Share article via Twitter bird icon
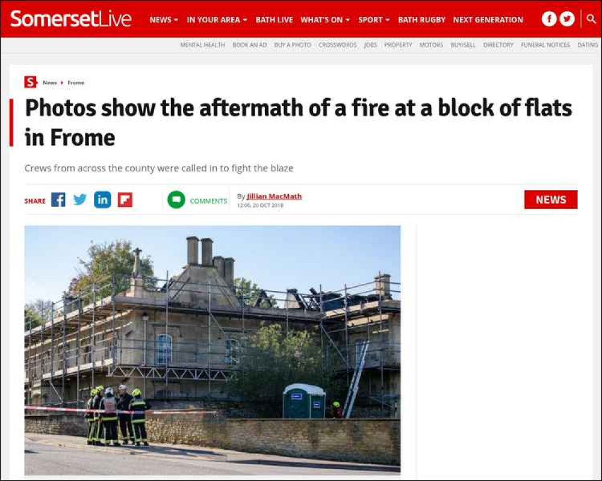The height and width of the screenshot is (481, 602). point(80,200)
